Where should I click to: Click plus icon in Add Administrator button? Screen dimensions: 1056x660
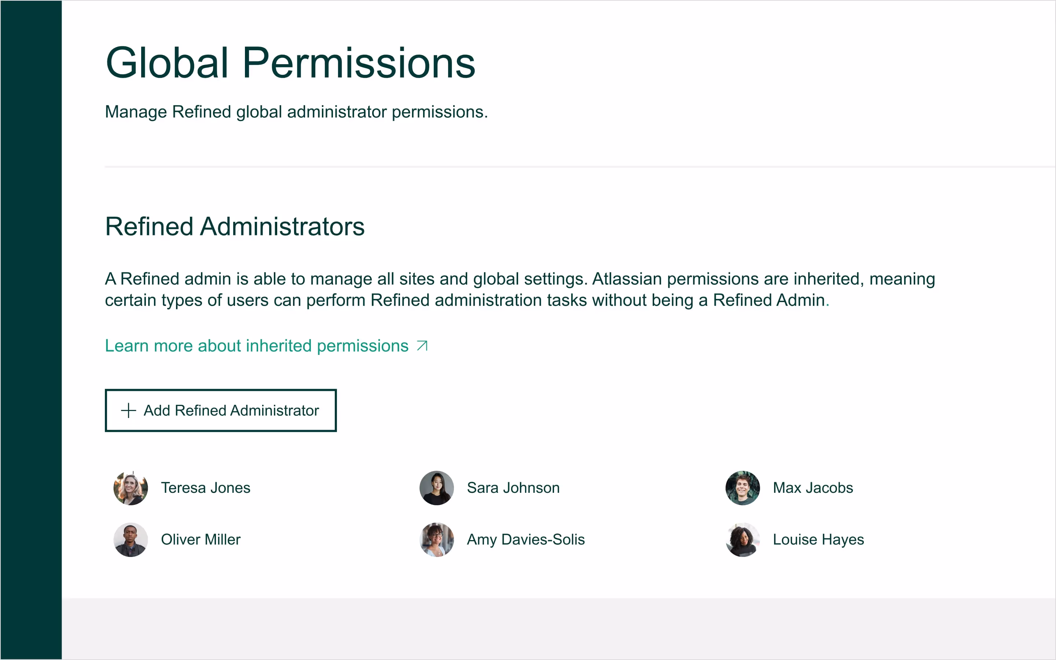point(128,410)
